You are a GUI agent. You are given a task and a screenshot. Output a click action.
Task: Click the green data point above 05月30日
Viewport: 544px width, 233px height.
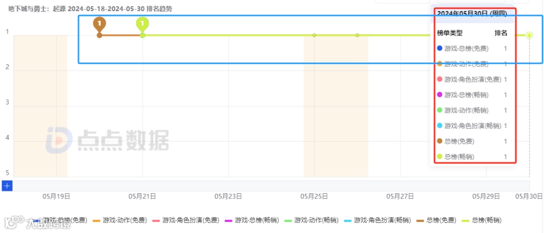point(529,35)
